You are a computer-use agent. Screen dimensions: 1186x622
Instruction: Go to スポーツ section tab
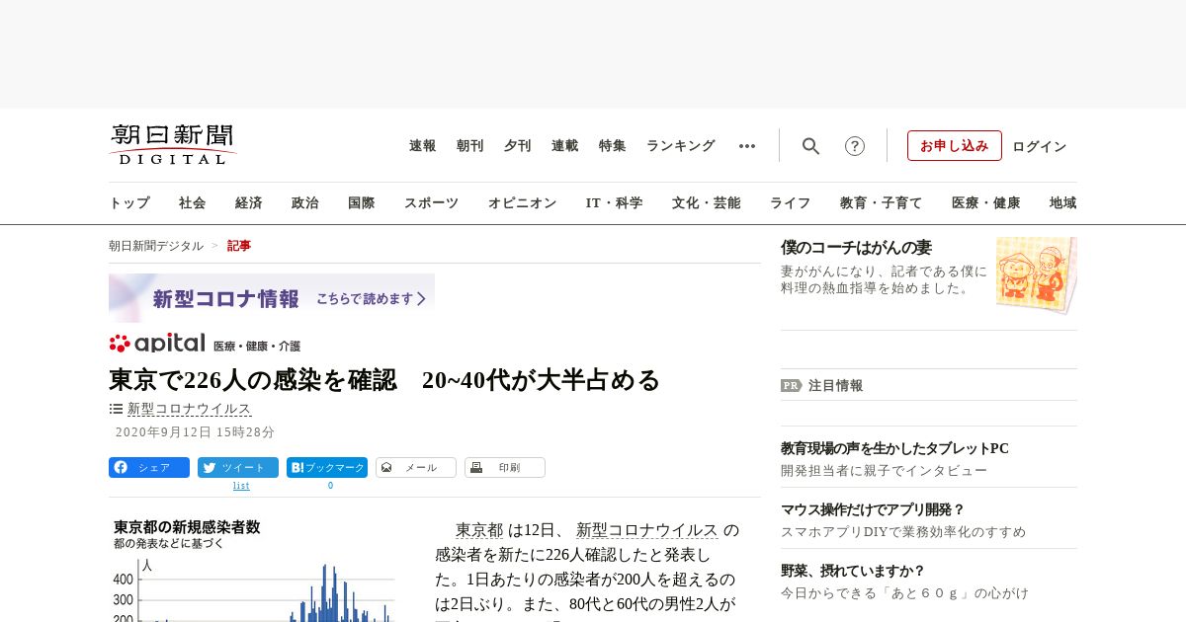431,203
